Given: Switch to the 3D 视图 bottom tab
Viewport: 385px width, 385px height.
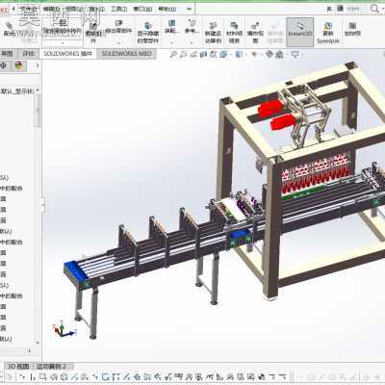Looking at the screenshot, I should click(18, 366).
